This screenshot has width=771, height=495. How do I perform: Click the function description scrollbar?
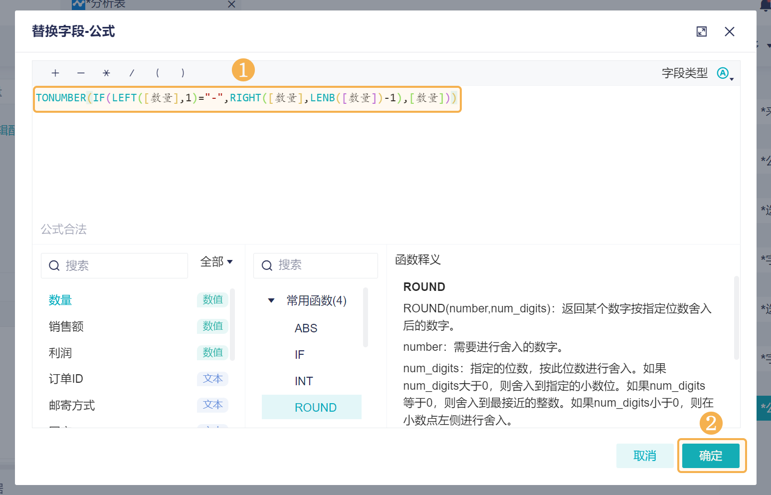pyautogui.click(x=737, y=318)
